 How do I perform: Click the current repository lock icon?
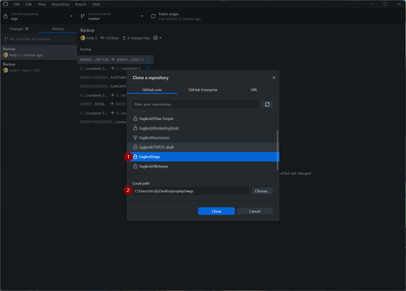pyautogui.click(x=5, y=16)
